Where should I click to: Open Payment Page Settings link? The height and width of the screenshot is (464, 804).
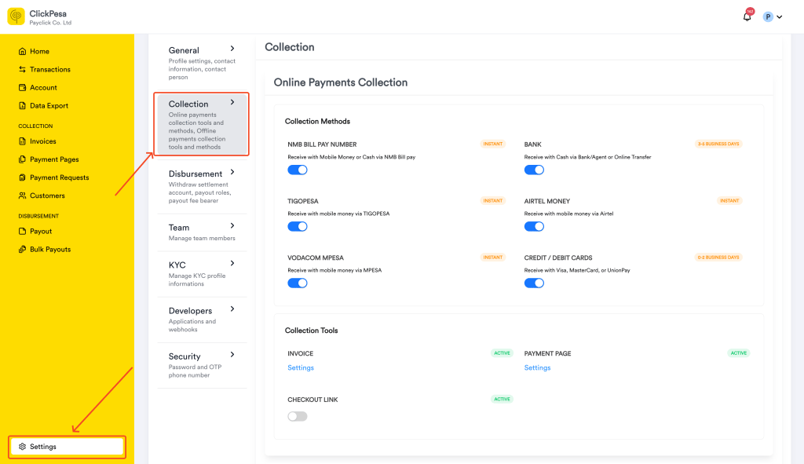pos(537,367)
